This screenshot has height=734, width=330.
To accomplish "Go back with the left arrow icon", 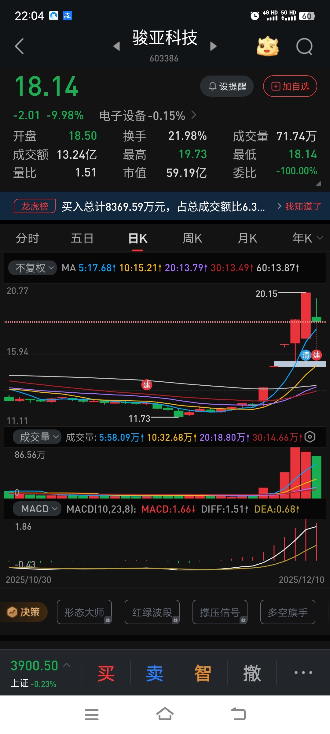I will 19,46.
